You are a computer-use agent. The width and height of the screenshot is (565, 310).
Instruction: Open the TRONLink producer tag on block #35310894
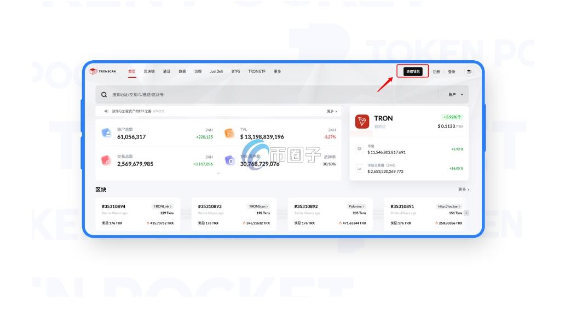163,206
